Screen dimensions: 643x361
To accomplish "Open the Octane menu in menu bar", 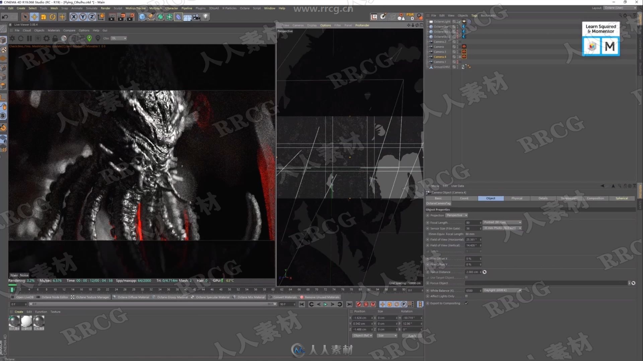I will point(244,8).
